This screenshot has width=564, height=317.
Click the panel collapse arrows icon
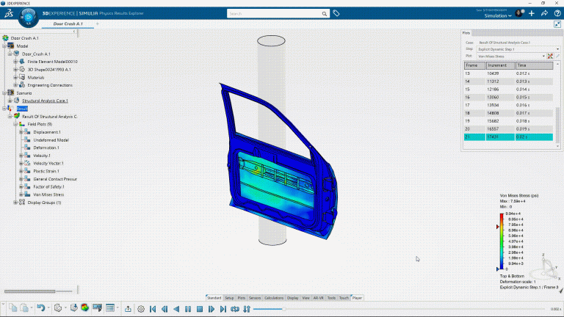(557, 24)
